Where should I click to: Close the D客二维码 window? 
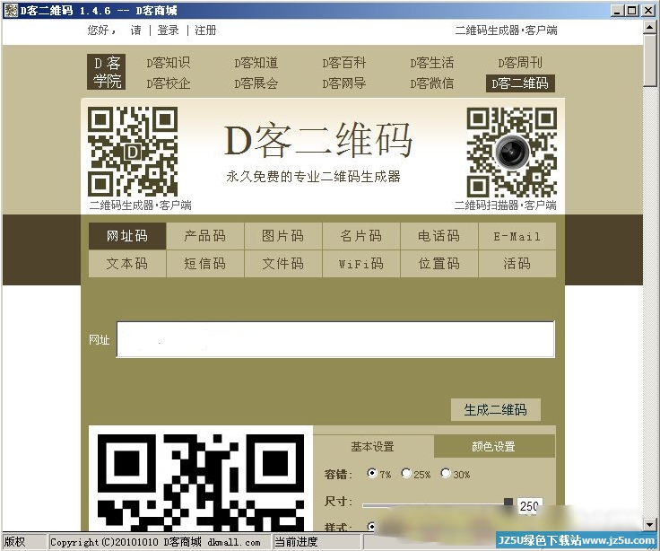pos(647,11)
